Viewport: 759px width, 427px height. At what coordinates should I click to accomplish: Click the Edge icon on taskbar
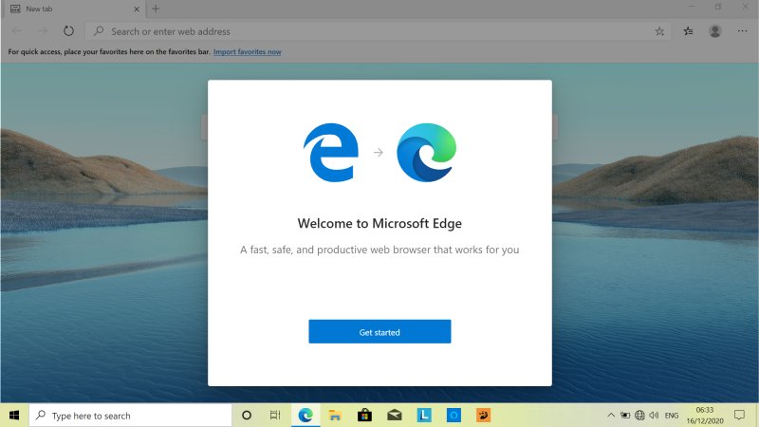coord(305,416)
